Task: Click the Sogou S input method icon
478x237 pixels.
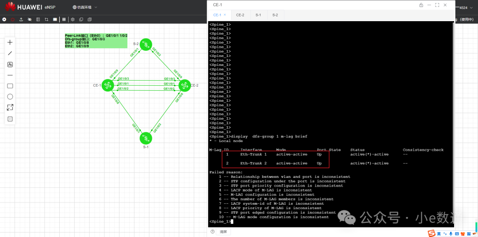Action: (432, 233)
